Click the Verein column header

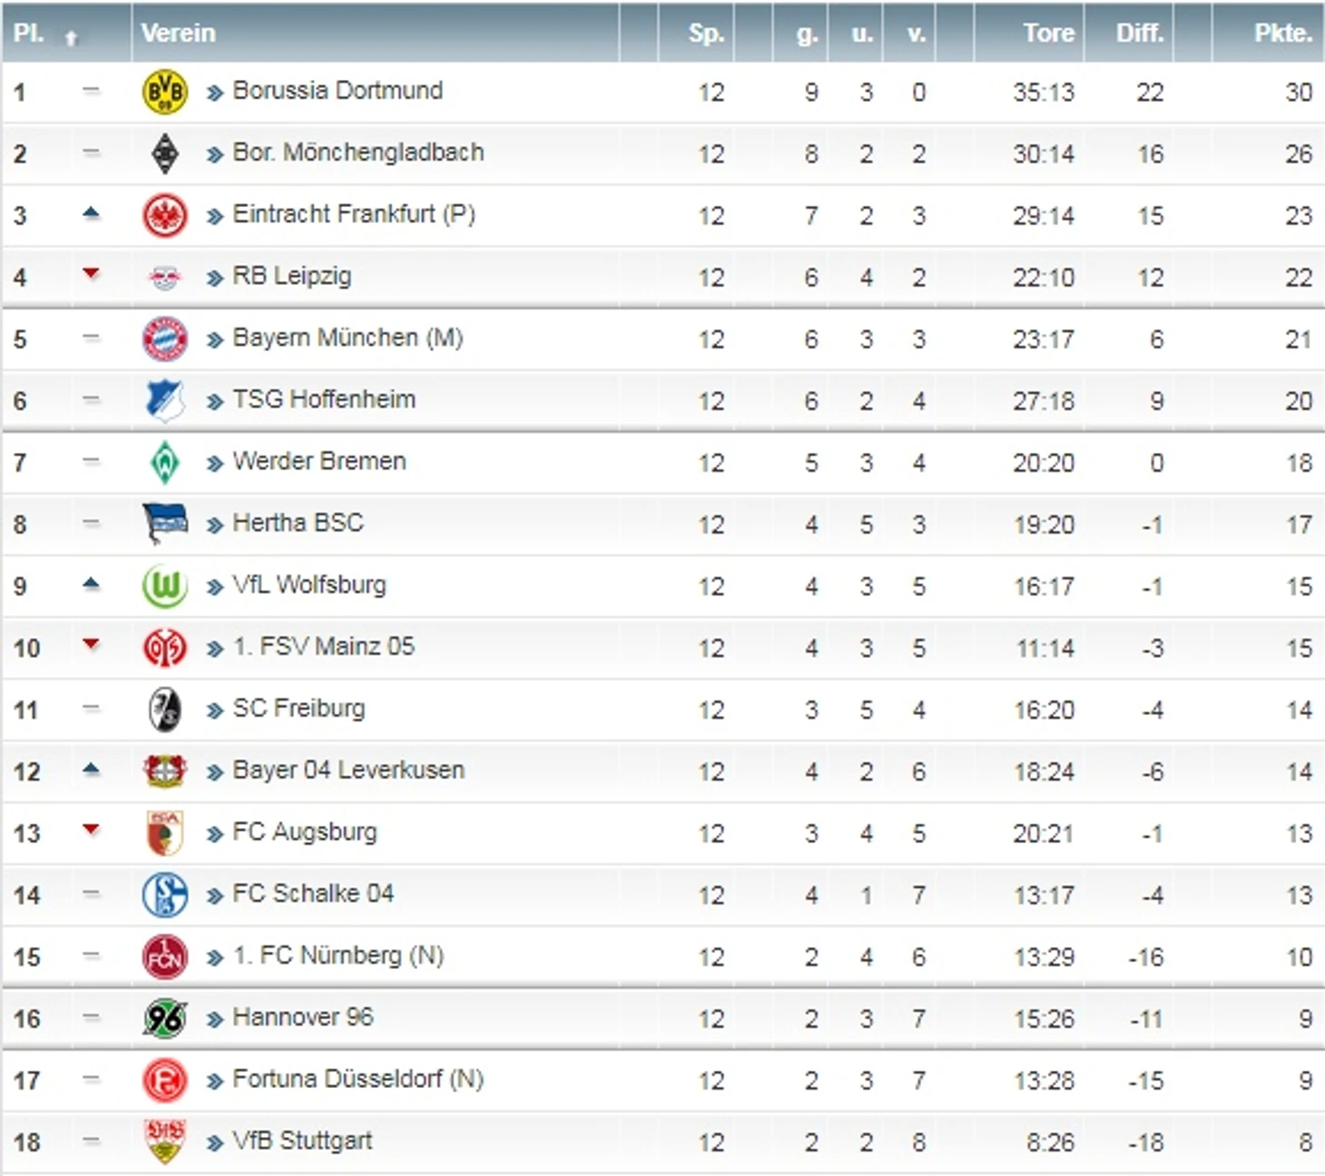[179, 33]
